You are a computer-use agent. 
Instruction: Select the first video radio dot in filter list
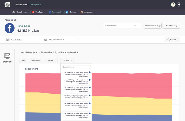click(x=90, y=72)
